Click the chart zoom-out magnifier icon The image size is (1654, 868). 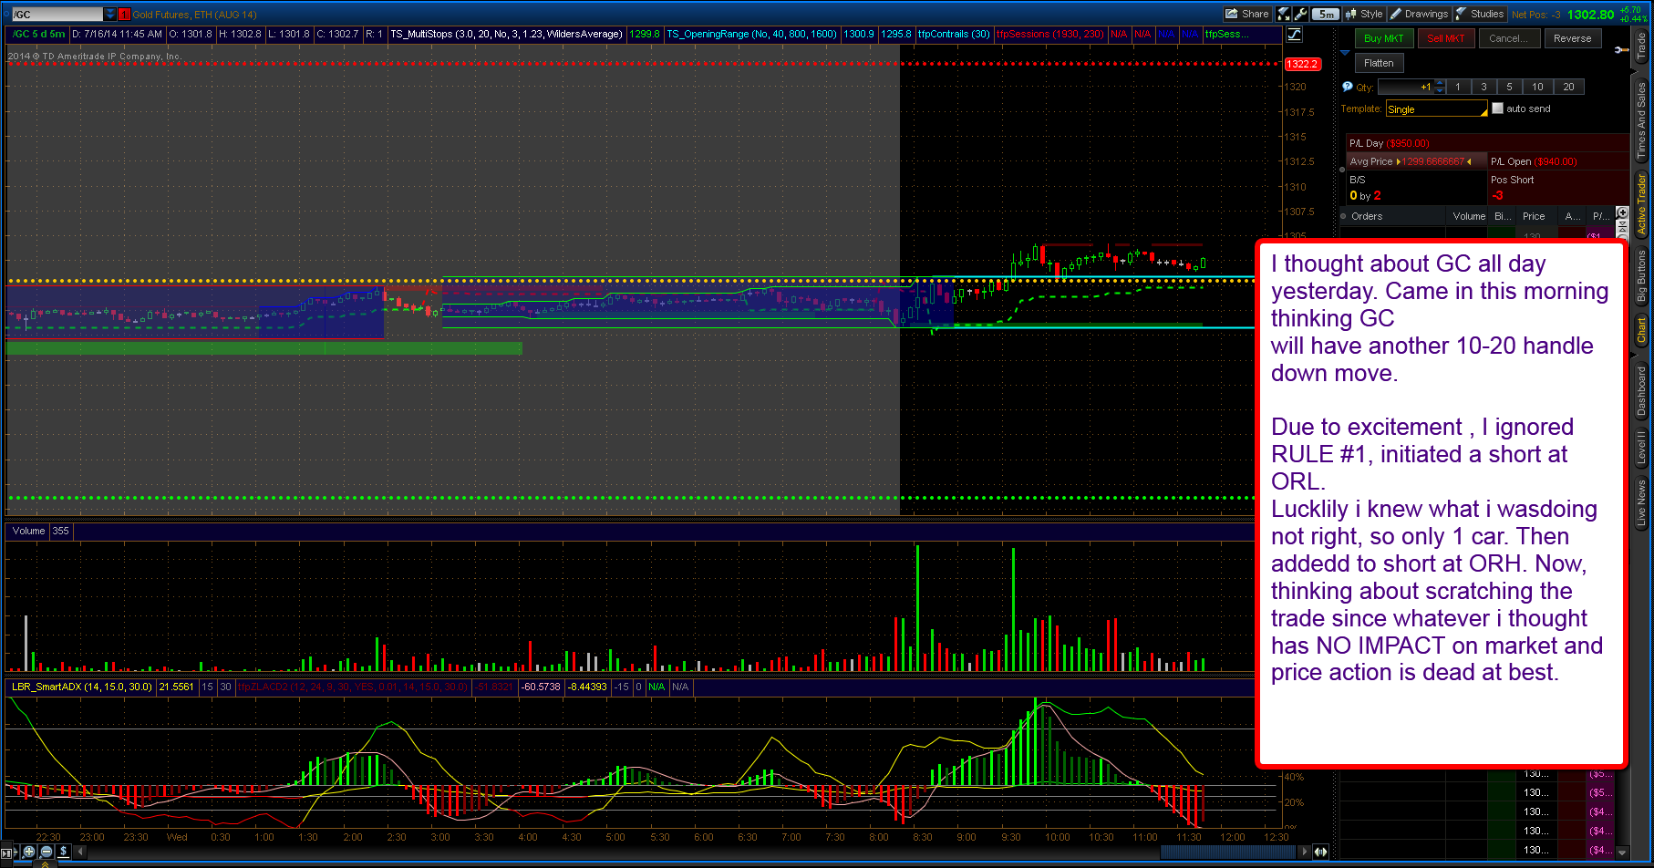(47, 852)
